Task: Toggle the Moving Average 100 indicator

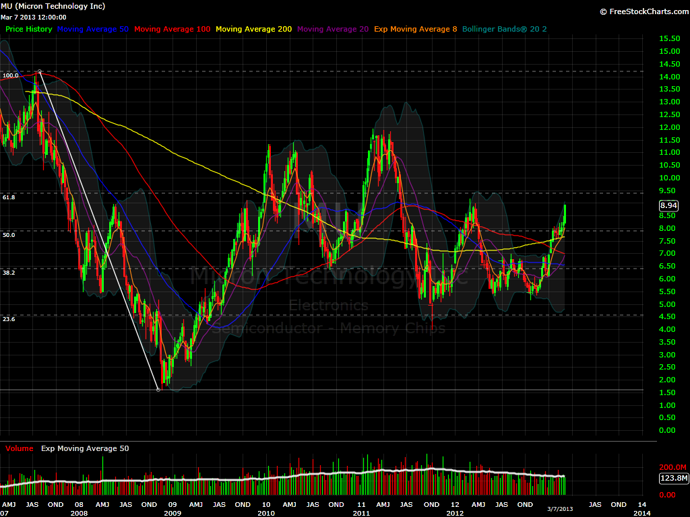Action: (170, 29)
